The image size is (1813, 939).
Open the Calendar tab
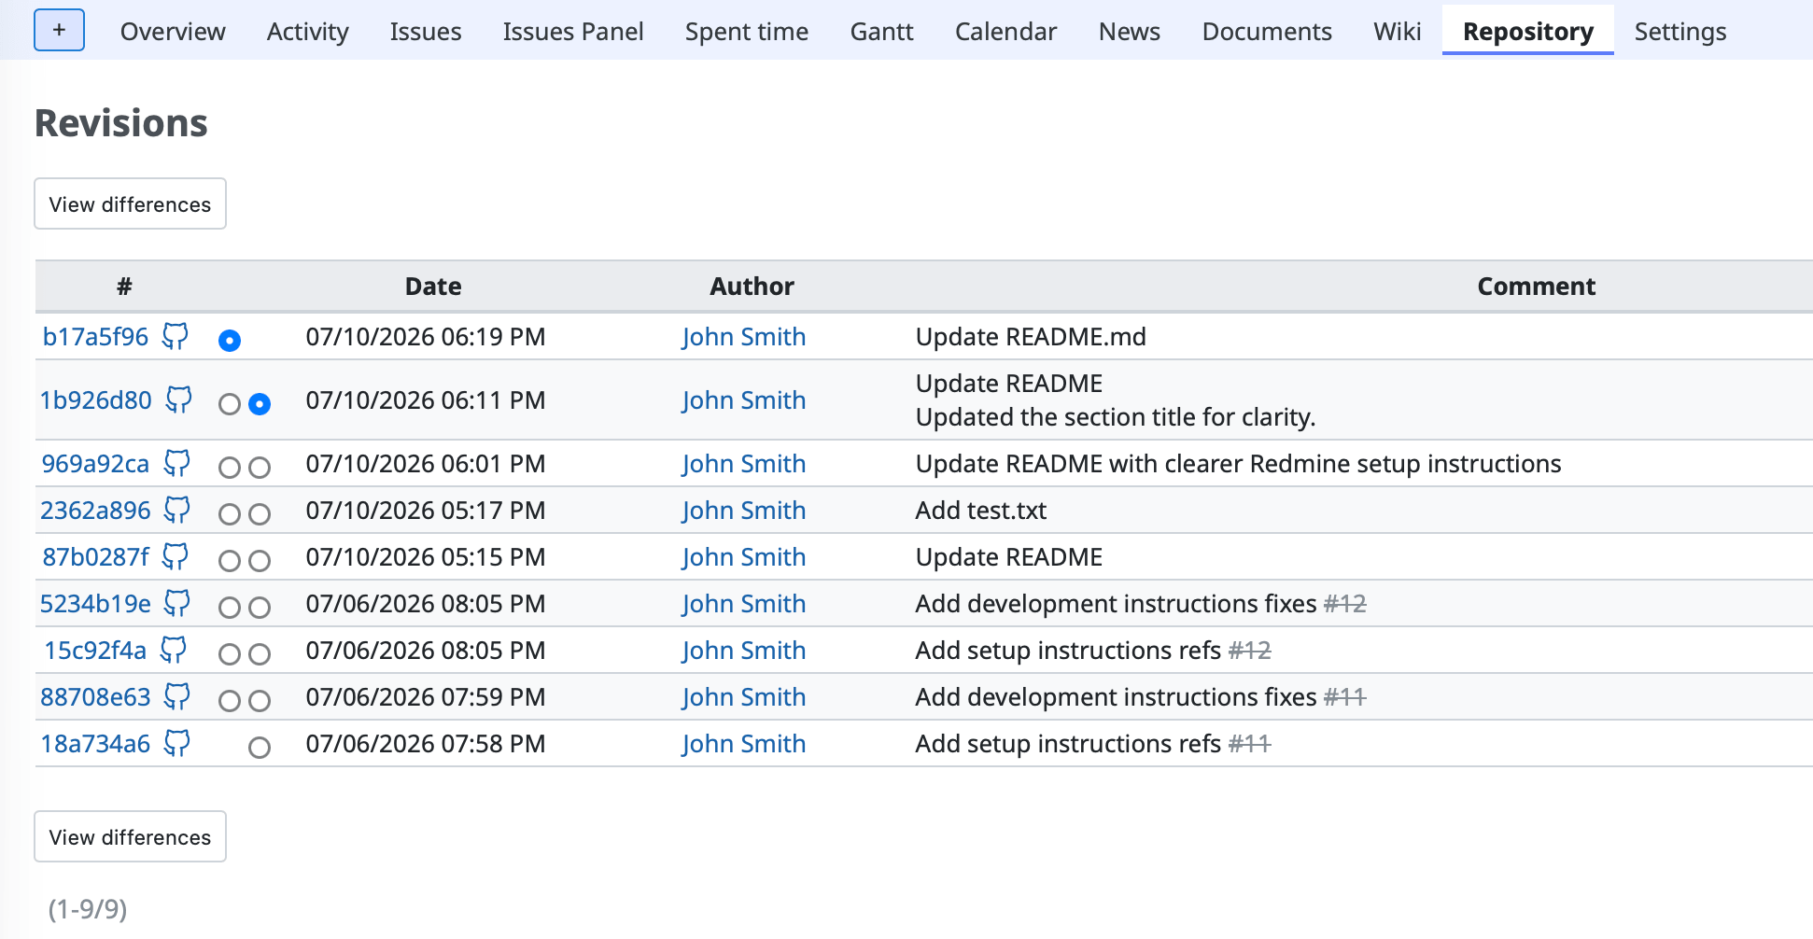(x=1005, y=31)
